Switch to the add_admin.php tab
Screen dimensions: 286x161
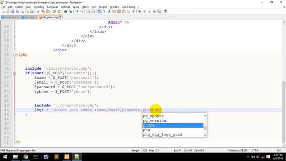tap(50, 17)
